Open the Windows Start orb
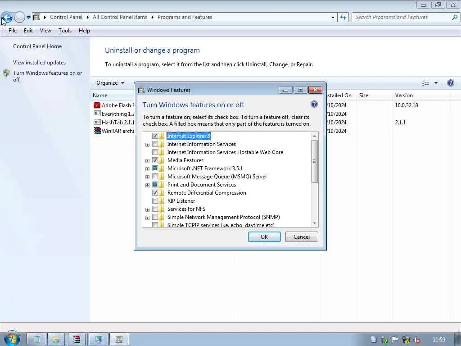This screenshot has height=346, width=461. 12,339
